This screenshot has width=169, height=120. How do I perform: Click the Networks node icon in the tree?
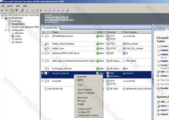click(13, 33)
